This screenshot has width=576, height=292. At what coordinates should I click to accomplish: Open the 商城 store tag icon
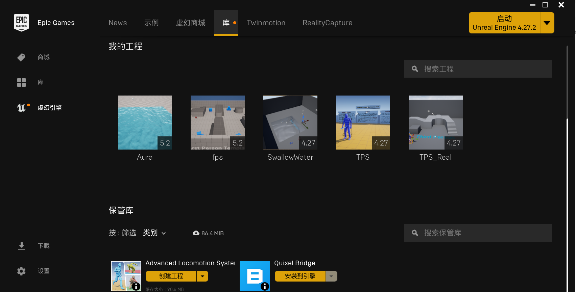click(x=21, y=57)
